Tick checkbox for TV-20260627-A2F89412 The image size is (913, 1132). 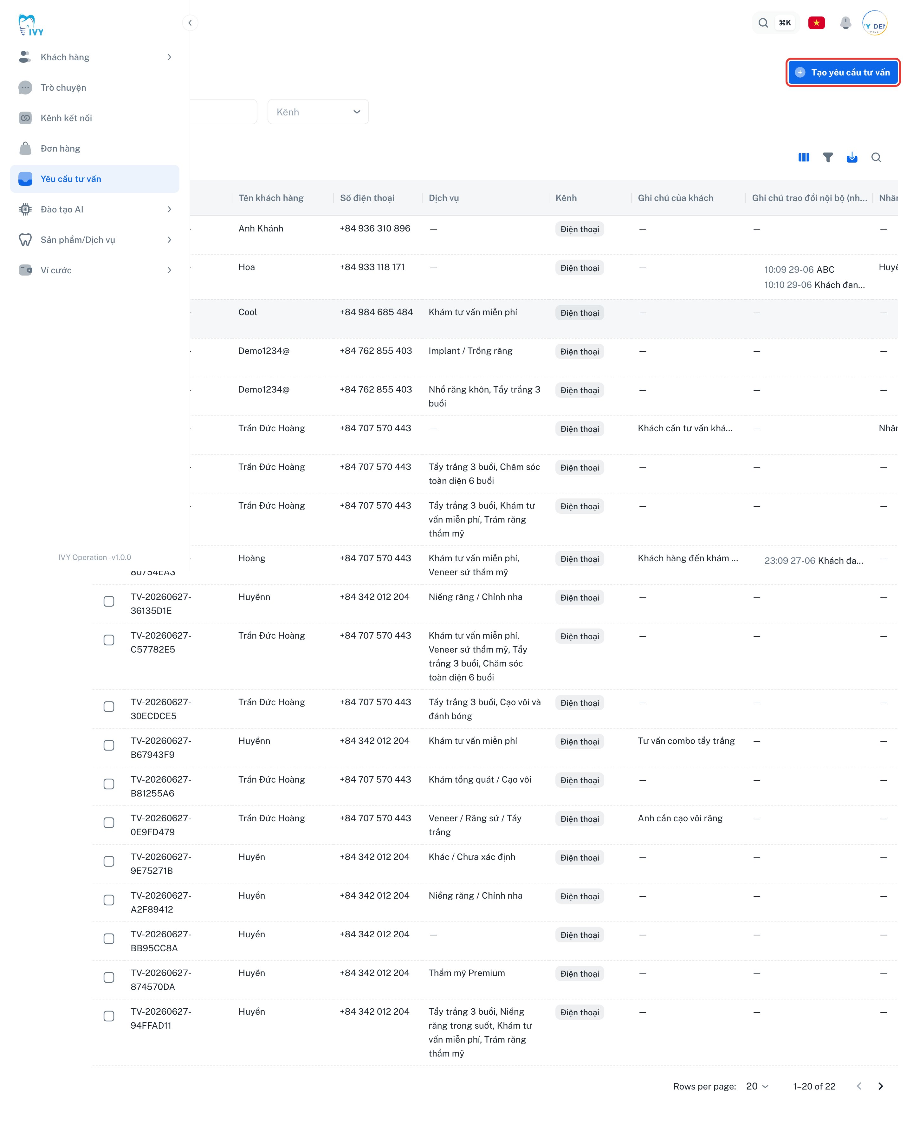click(109, 900)
